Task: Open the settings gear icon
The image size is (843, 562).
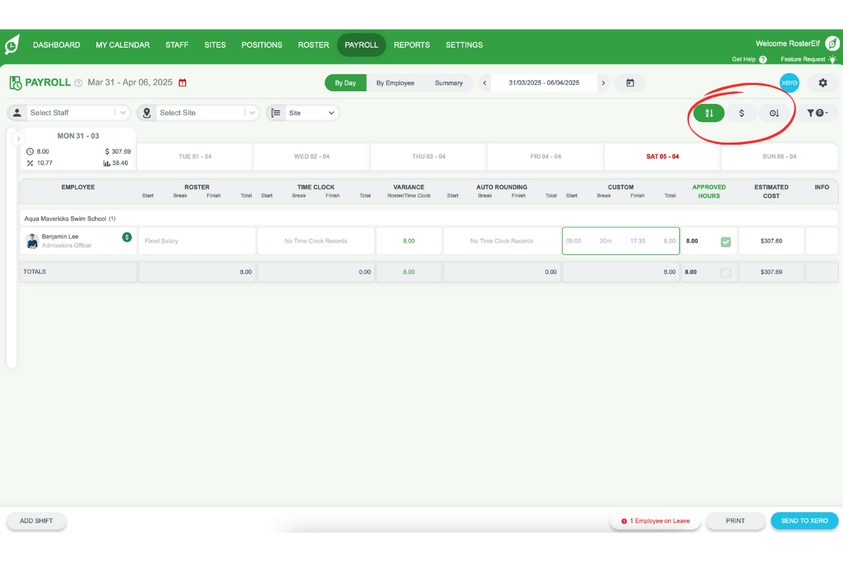Action: (822, 82)
